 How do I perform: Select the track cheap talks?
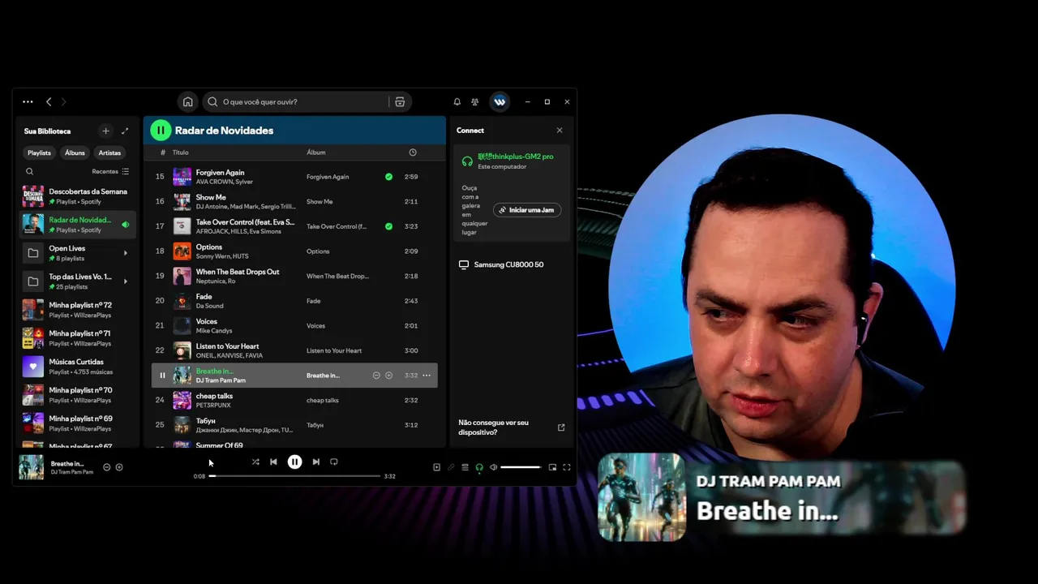[294, 400]
